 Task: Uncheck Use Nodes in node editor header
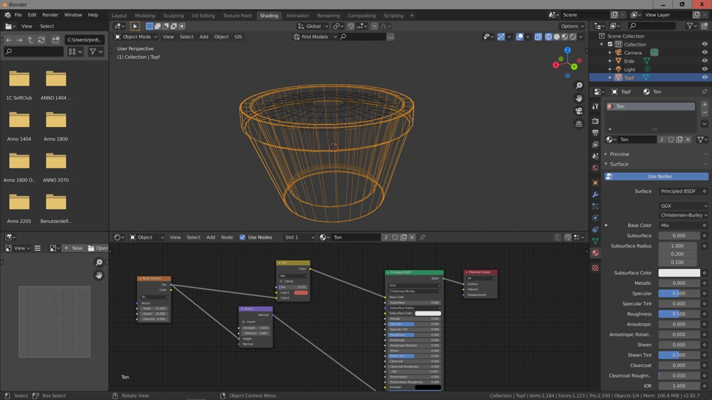coord(243,238)
